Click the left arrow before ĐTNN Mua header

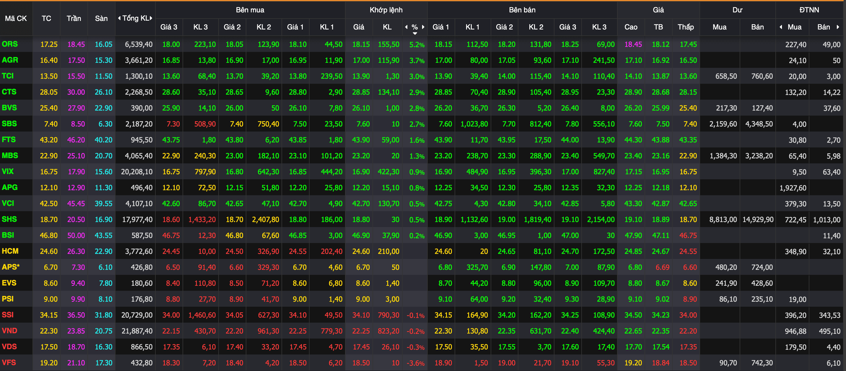(x=781, y=27)
